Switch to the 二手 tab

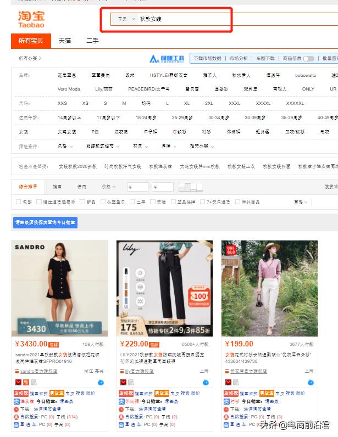pyautogui.click(x=92, y=41)
